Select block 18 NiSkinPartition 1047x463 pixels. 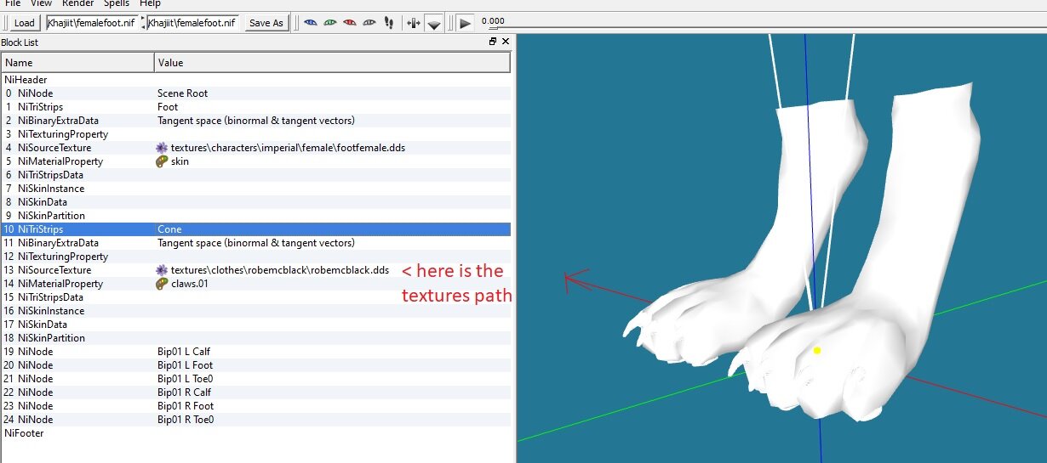point(255,338)
